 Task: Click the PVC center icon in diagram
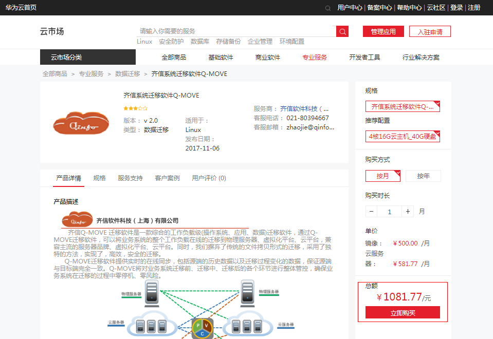tap(203, 328)
